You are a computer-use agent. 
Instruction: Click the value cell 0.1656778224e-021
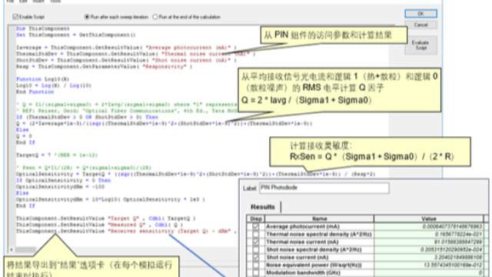coord(429,234)
